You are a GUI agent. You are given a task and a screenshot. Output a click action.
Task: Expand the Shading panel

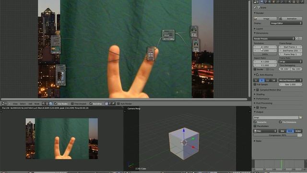click(x=255, y=94)
